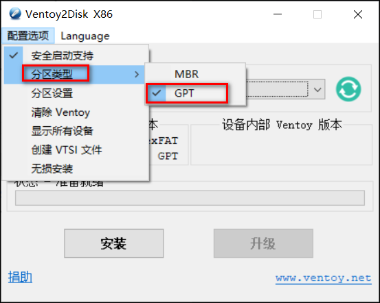Viewport: 380px width, 303px height.
Task: Open the www.ventoy.net link
Action: tap(323, 278)
